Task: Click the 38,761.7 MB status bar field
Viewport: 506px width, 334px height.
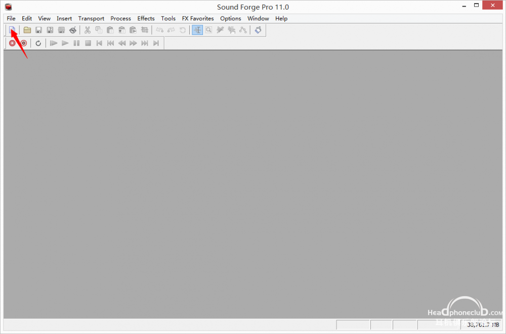Action: 481,324
